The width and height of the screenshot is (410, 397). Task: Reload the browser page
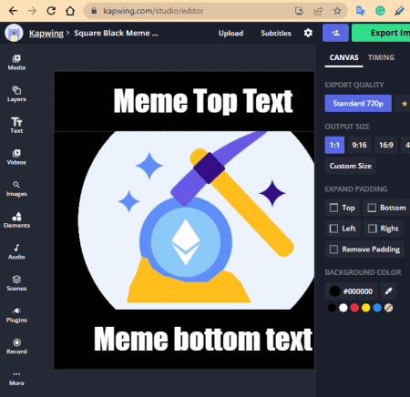click(51, 11)
